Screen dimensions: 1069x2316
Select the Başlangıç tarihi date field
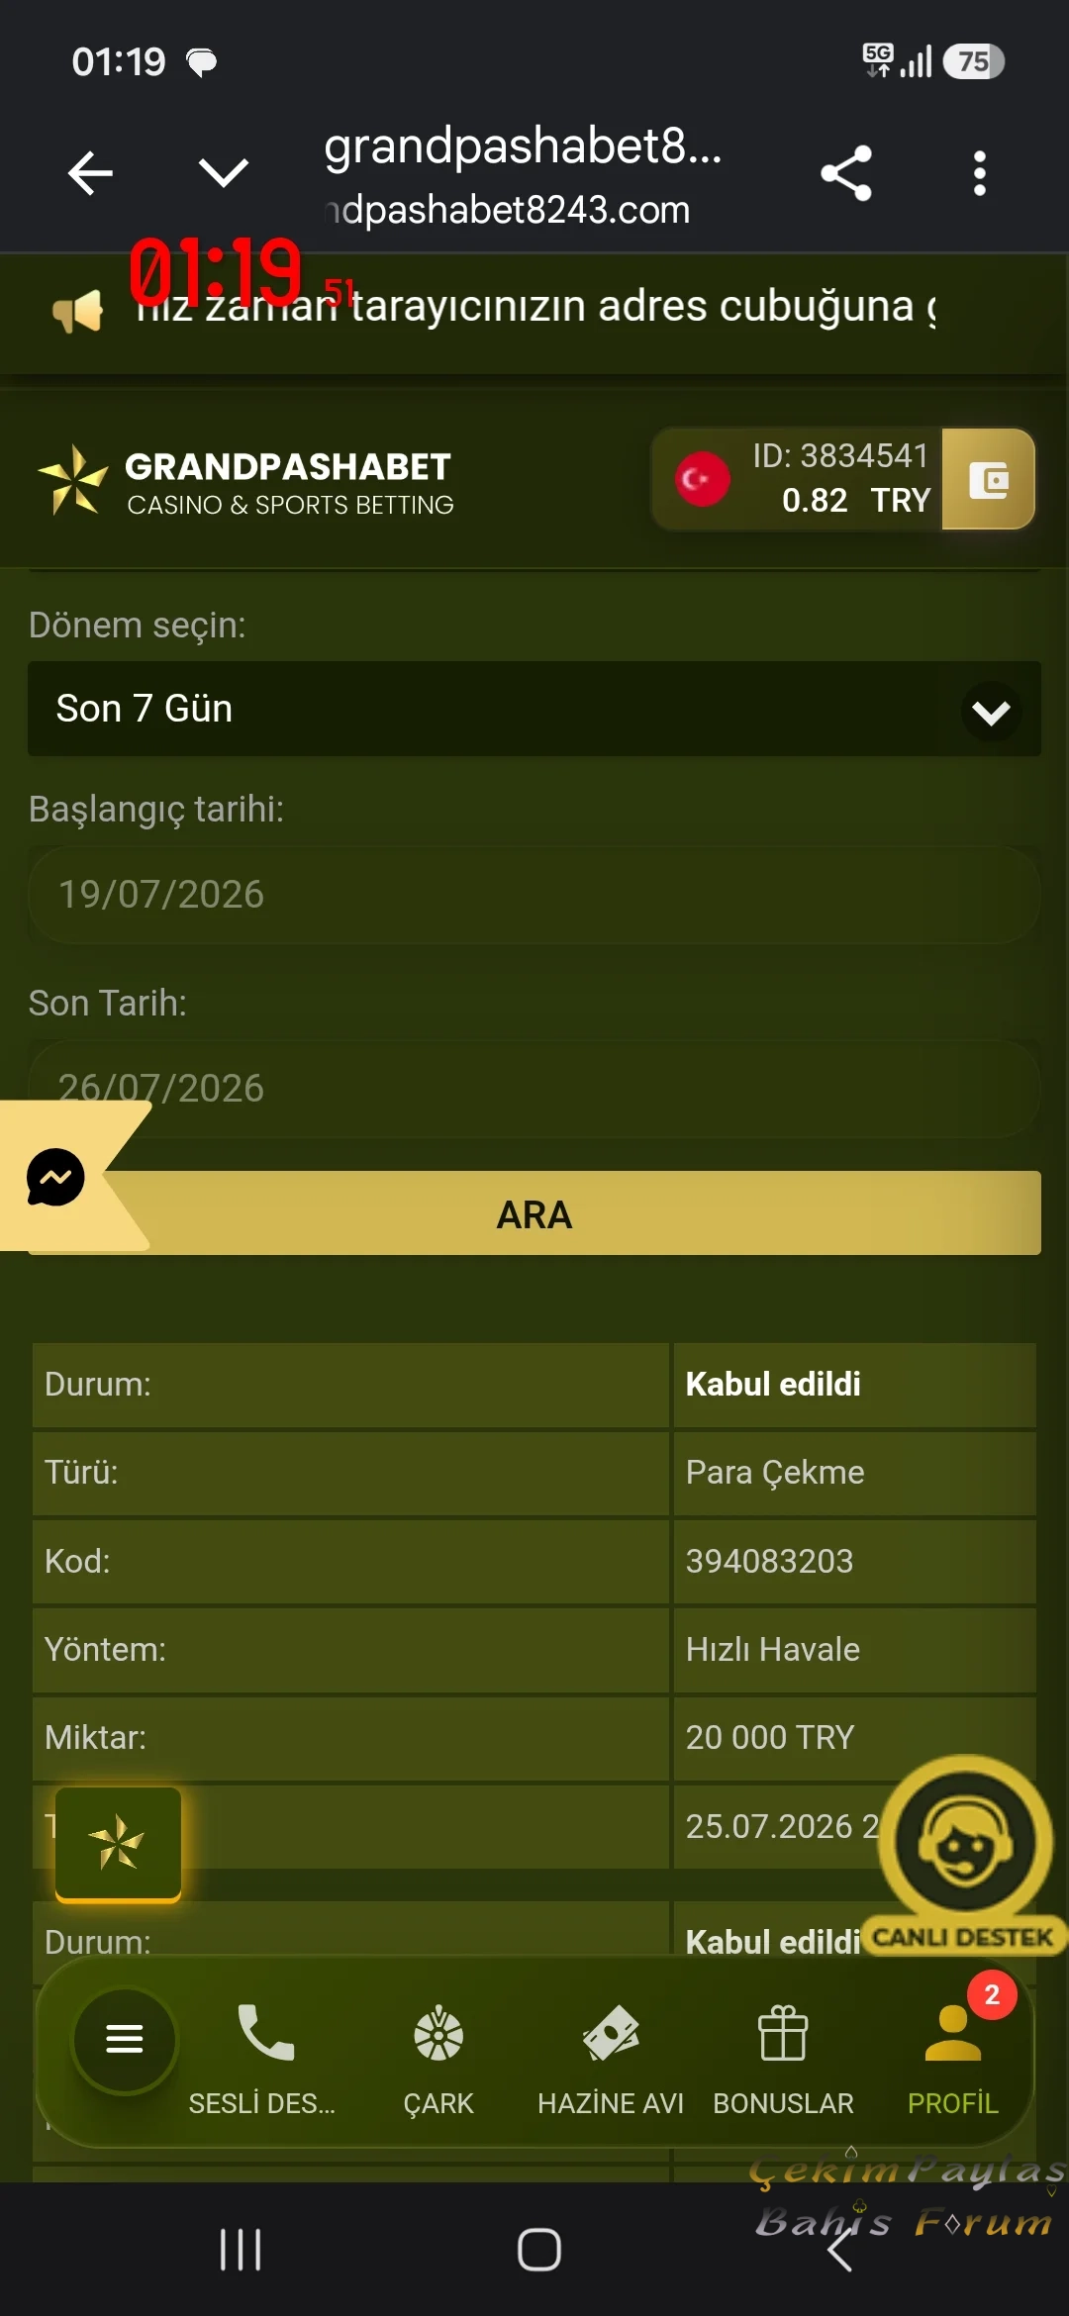(534, 895)
